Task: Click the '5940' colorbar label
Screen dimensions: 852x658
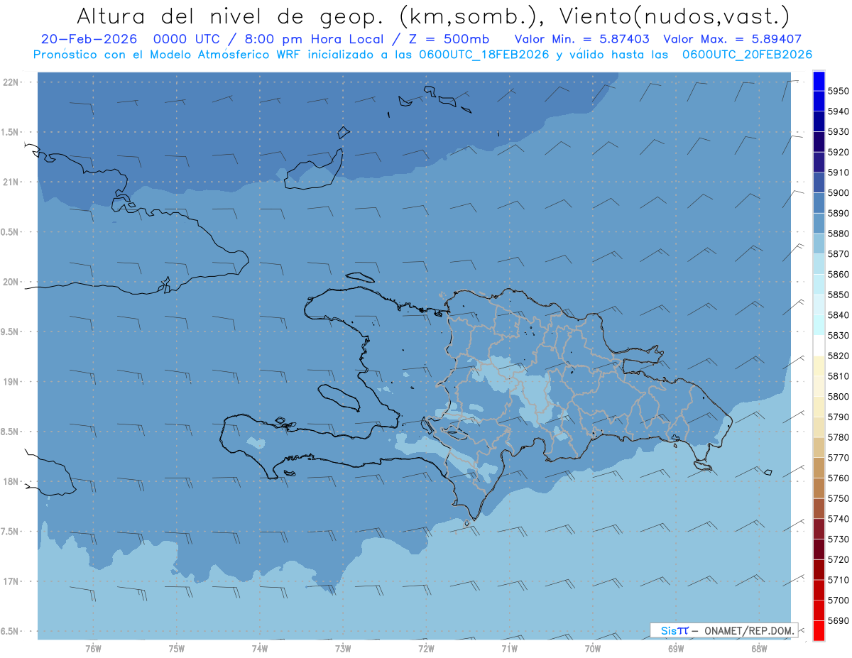Action: [x=839, y=111]
